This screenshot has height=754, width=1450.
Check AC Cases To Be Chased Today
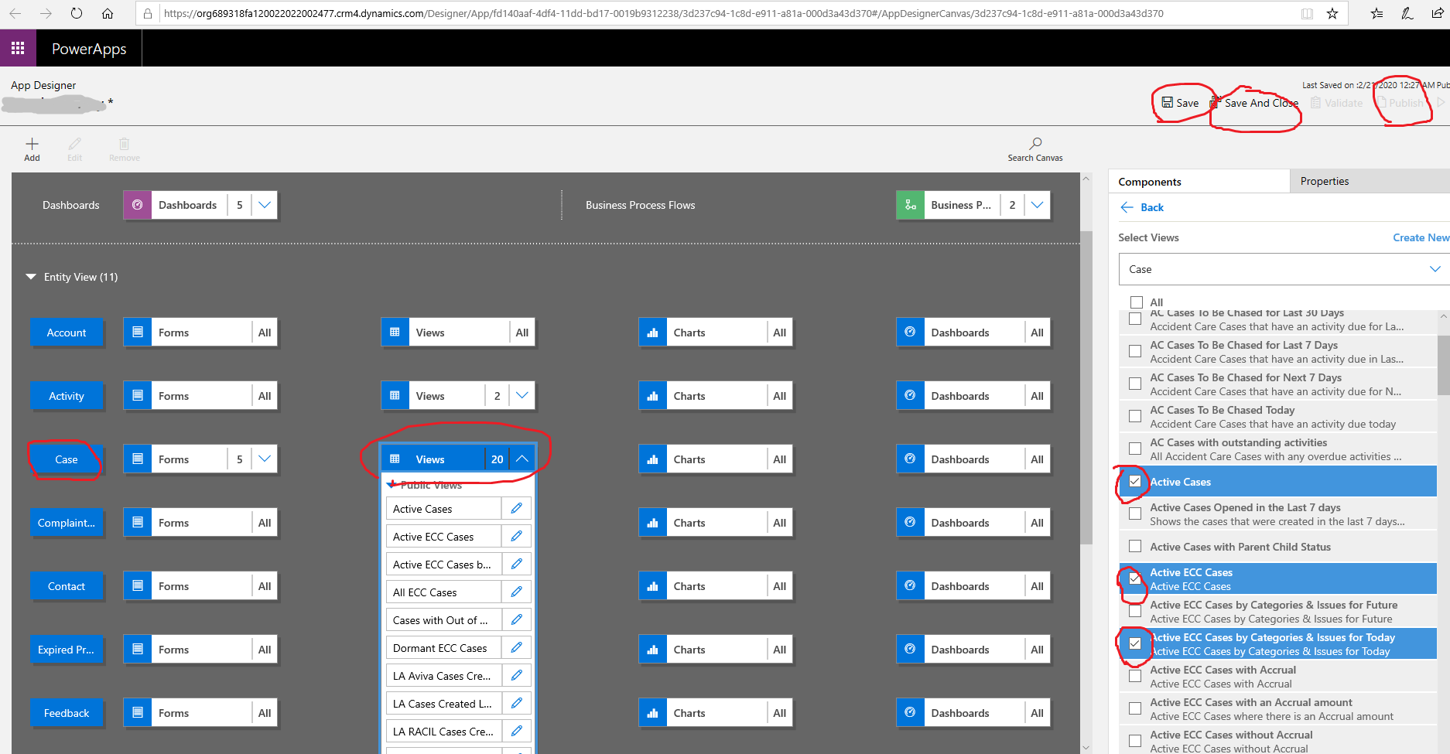coord(1135,417)
